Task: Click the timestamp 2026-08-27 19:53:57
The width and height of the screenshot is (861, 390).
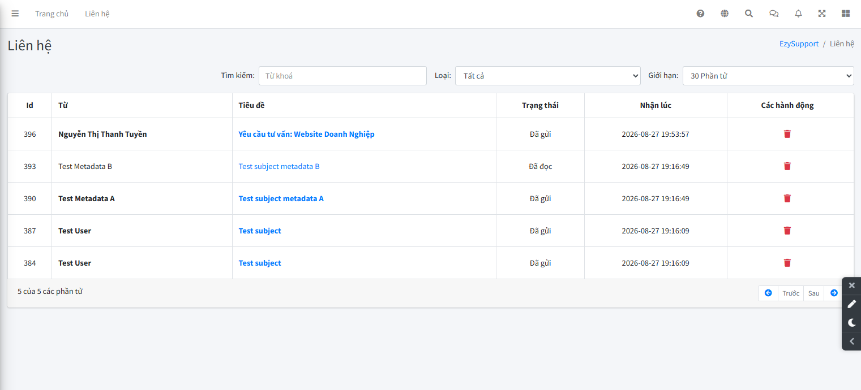Action: click(x=656, y=134)
